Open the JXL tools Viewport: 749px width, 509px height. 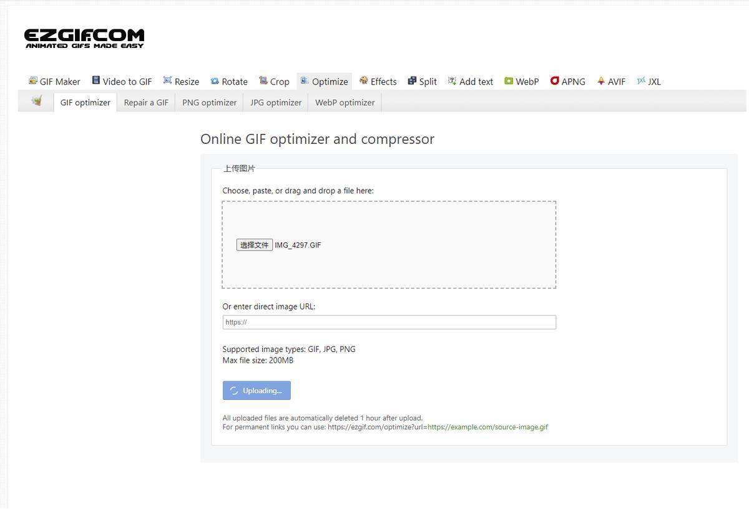pyautogui.click(x=649, y=82)
